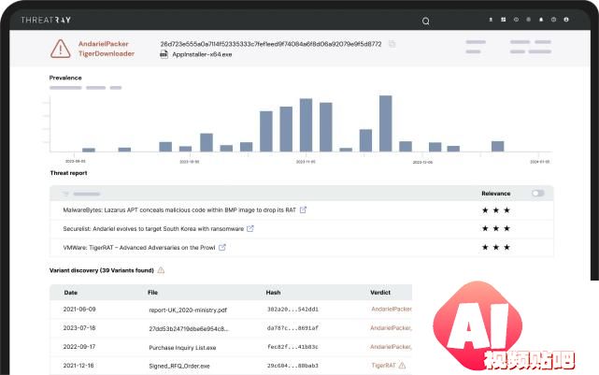Click date cell 2021-06-09
Screen dimensions: 599x375
(x=79, y=310)
